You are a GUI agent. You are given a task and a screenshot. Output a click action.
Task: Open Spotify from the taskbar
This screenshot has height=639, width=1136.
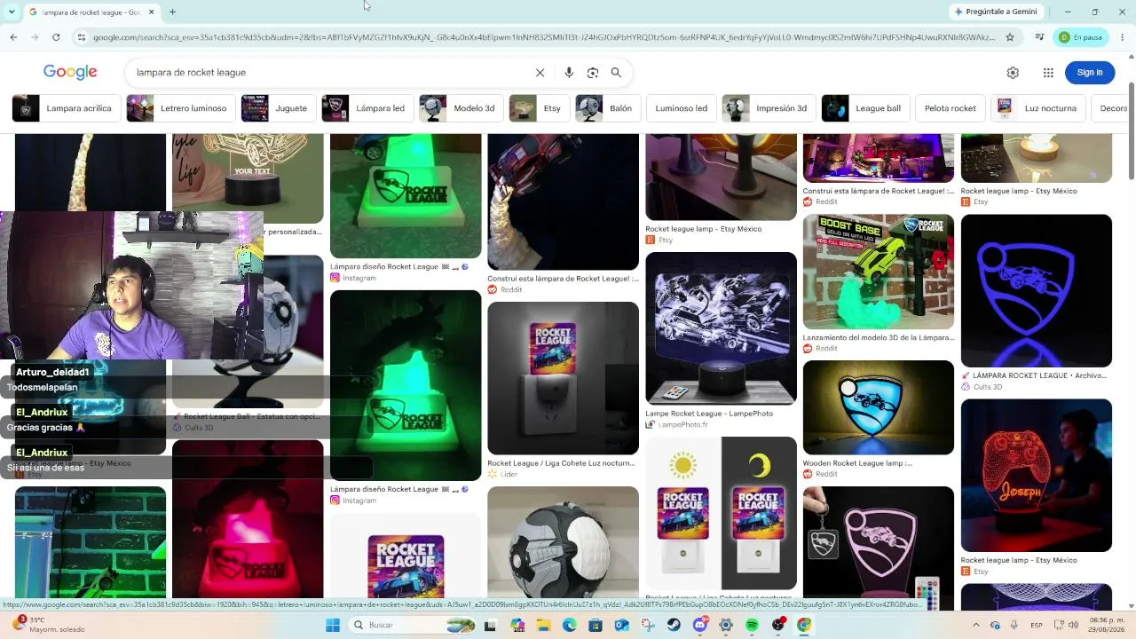pyautogui.click(x=752, y=626)
